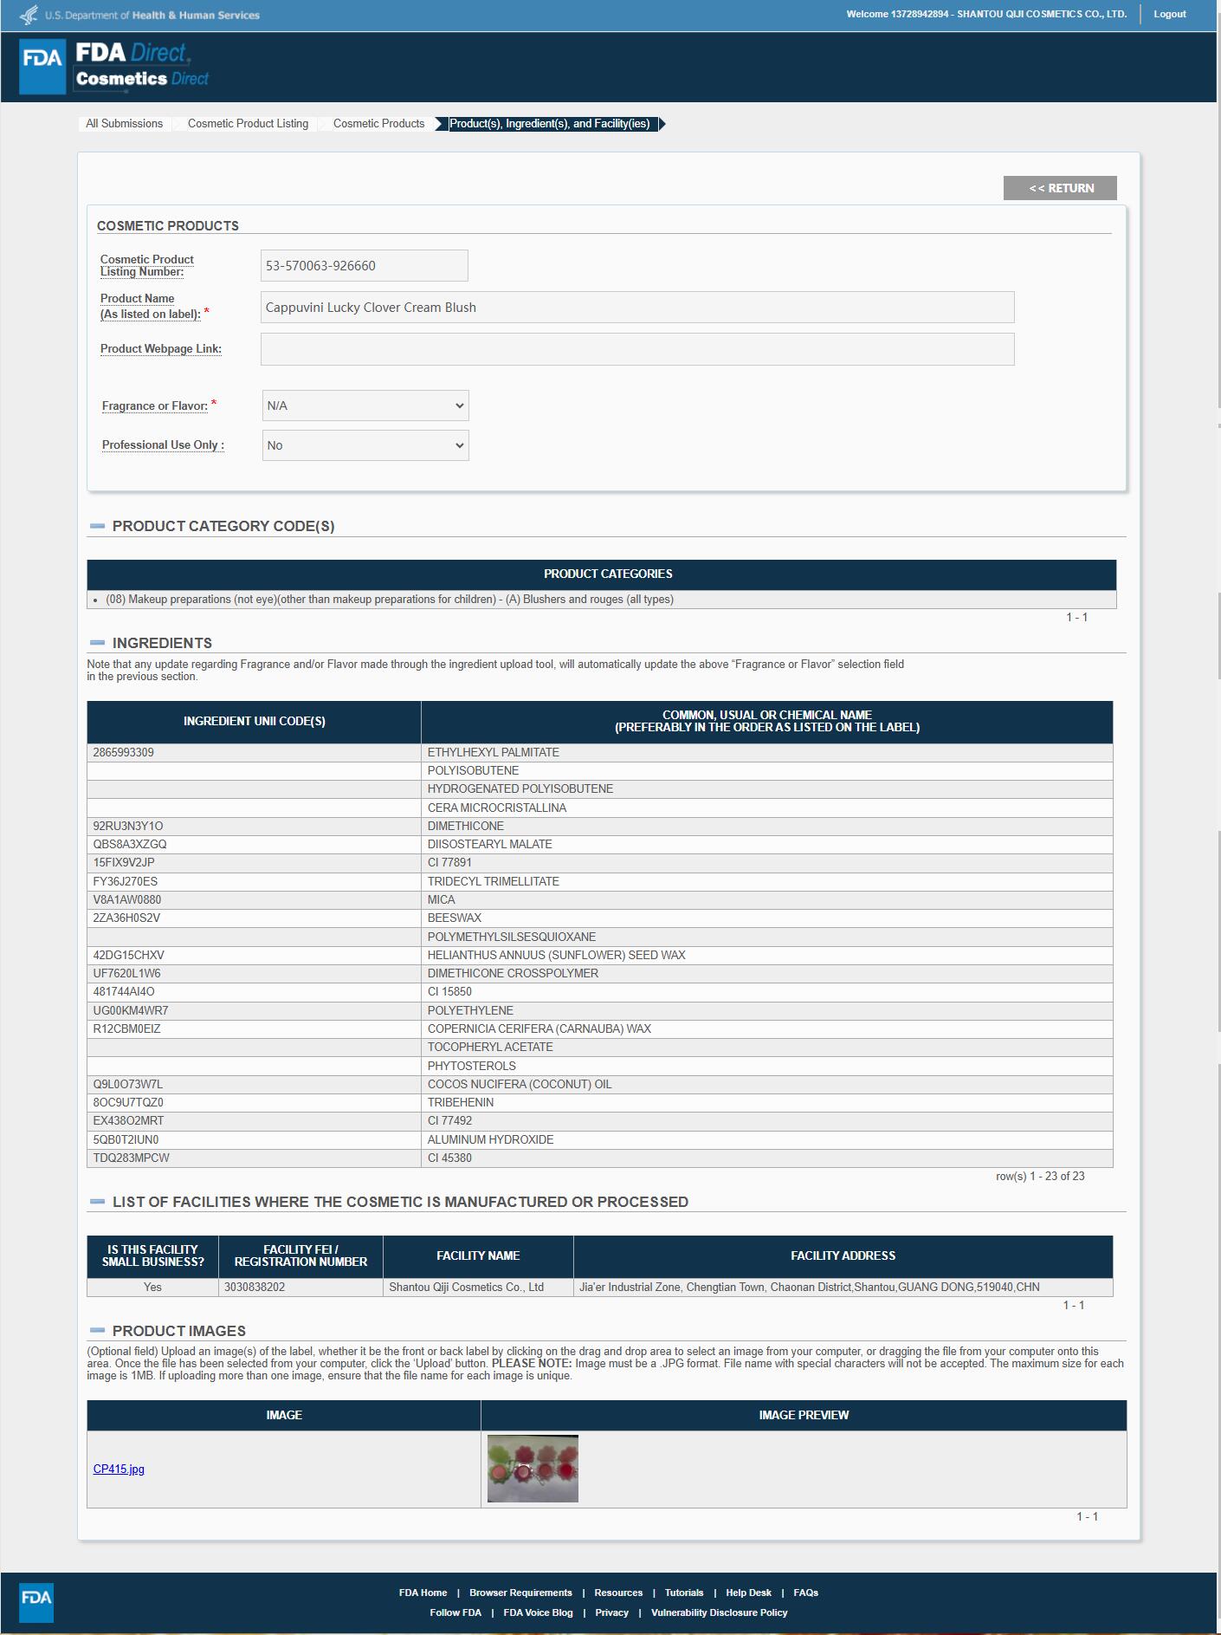The width and height of the screenshot is (1221, 1635).
Task: Go to All Submissions breadcrumb
Action: click(124, 124)
